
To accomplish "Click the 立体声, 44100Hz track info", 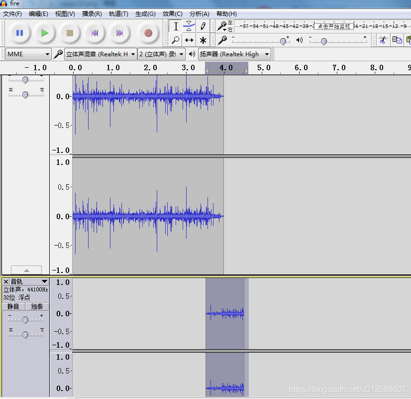I will pyautogui.click(x=25, y=289).
